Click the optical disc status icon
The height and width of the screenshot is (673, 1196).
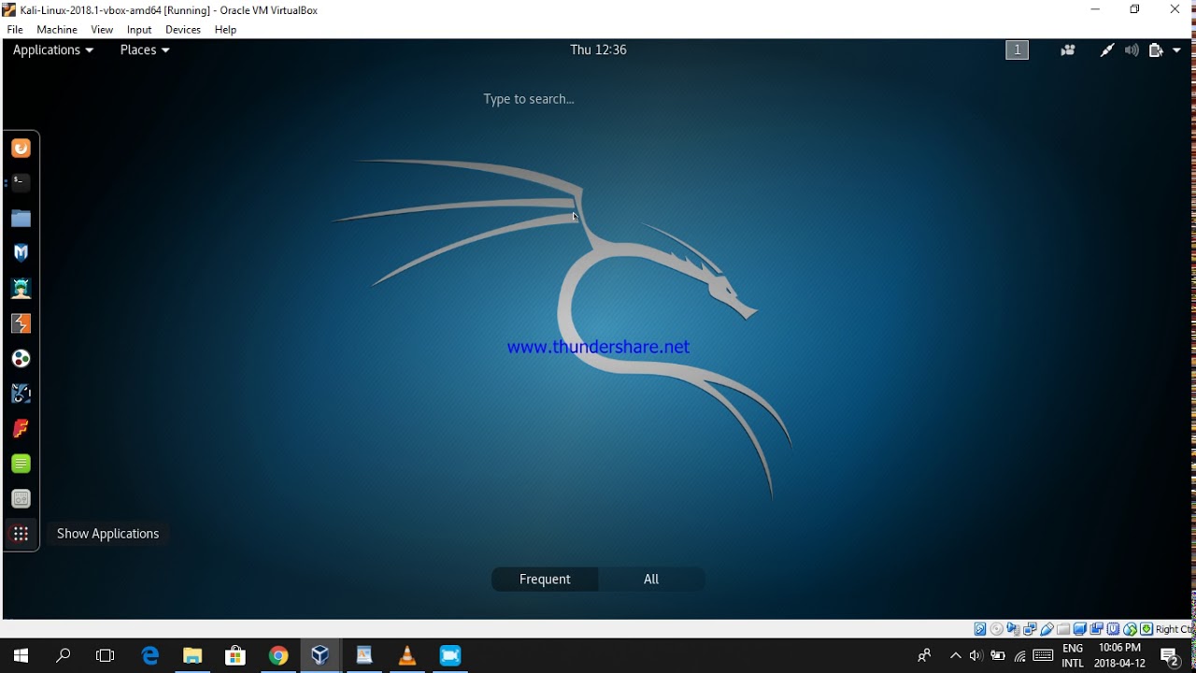pos(997,629)
